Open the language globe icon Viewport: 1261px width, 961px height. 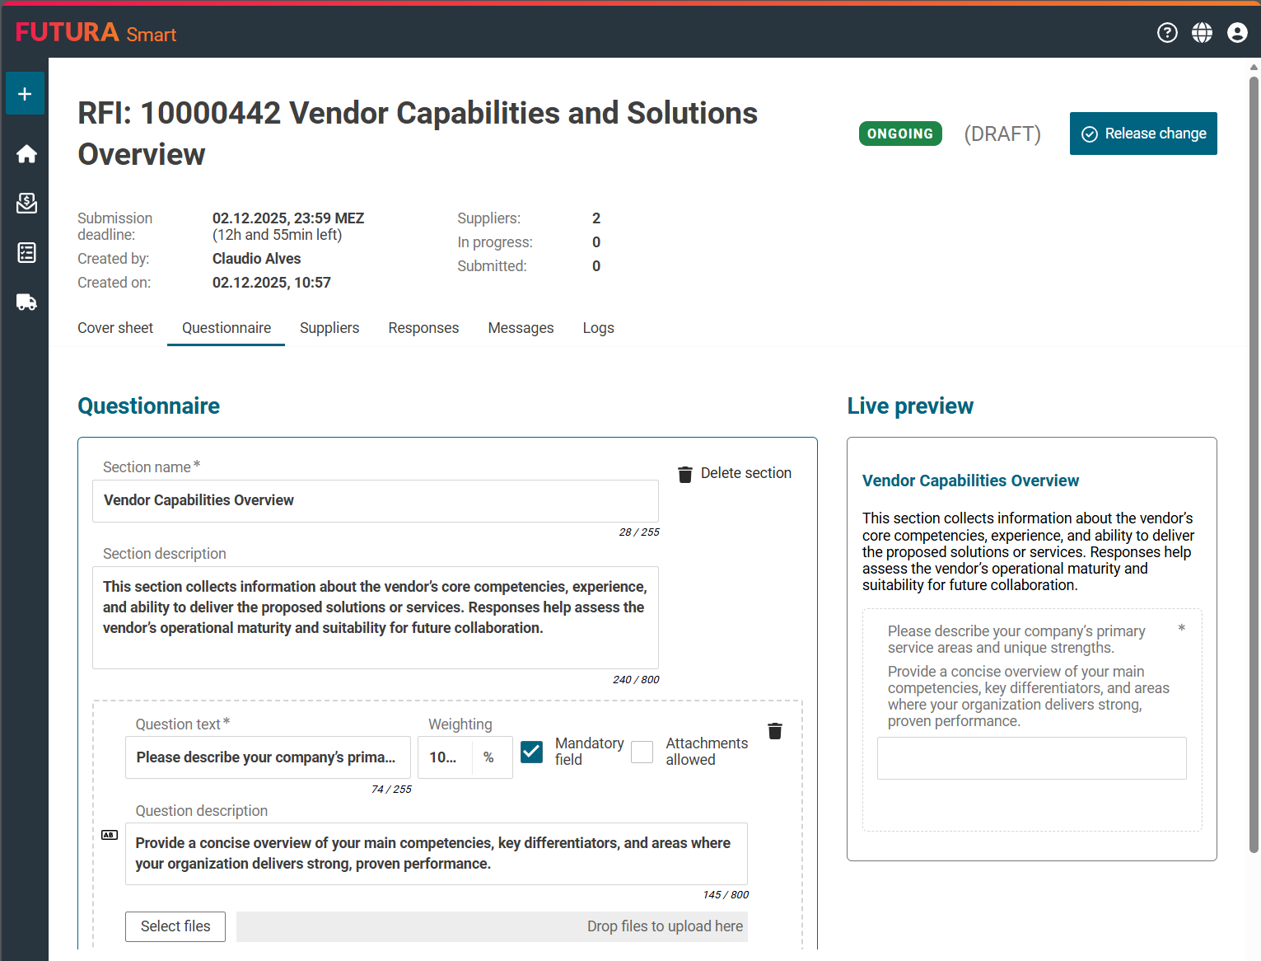coord(1202,33)
